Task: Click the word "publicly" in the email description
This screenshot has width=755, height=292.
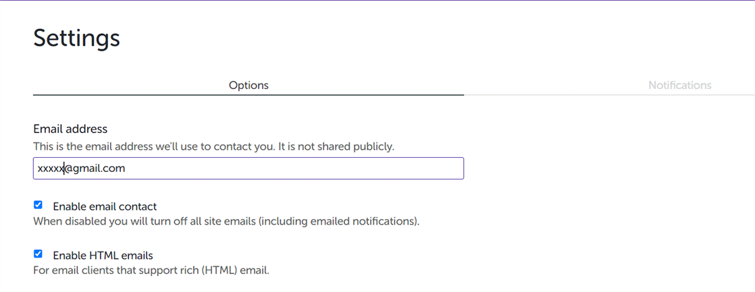Action: [x=373, y=146]
